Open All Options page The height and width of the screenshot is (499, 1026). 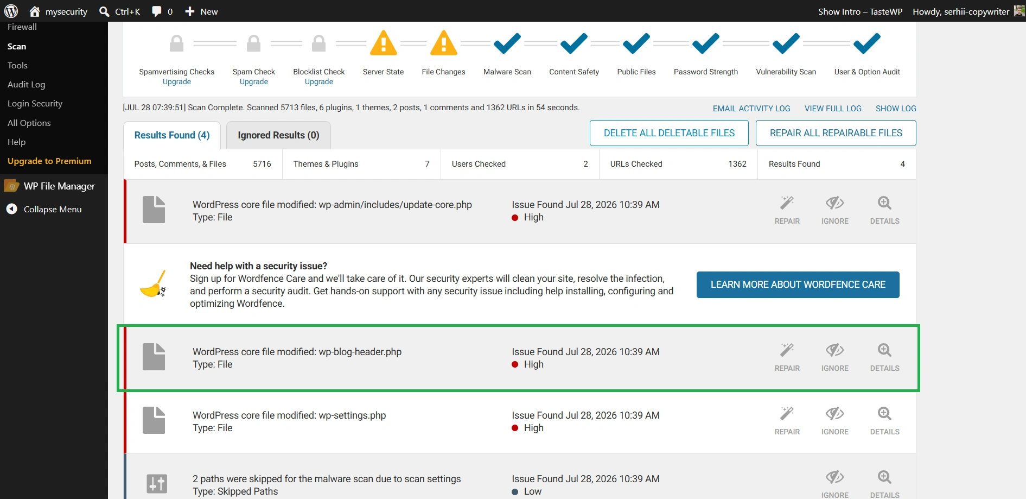point(29,123)
